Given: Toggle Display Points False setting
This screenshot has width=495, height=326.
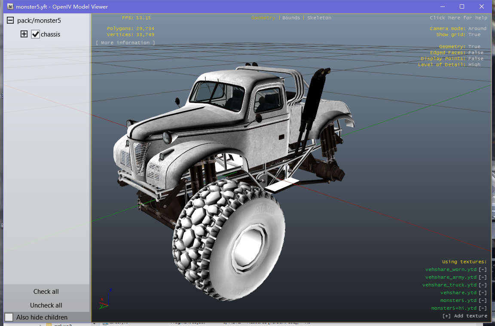Looking at the screenshot, I should tap(476, 58).
